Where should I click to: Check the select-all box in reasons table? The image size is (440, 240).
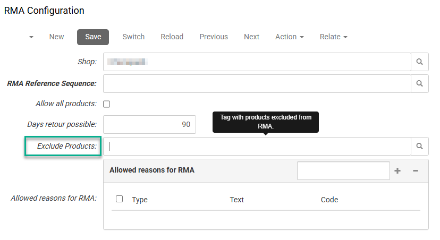click(x=120, y=199)
